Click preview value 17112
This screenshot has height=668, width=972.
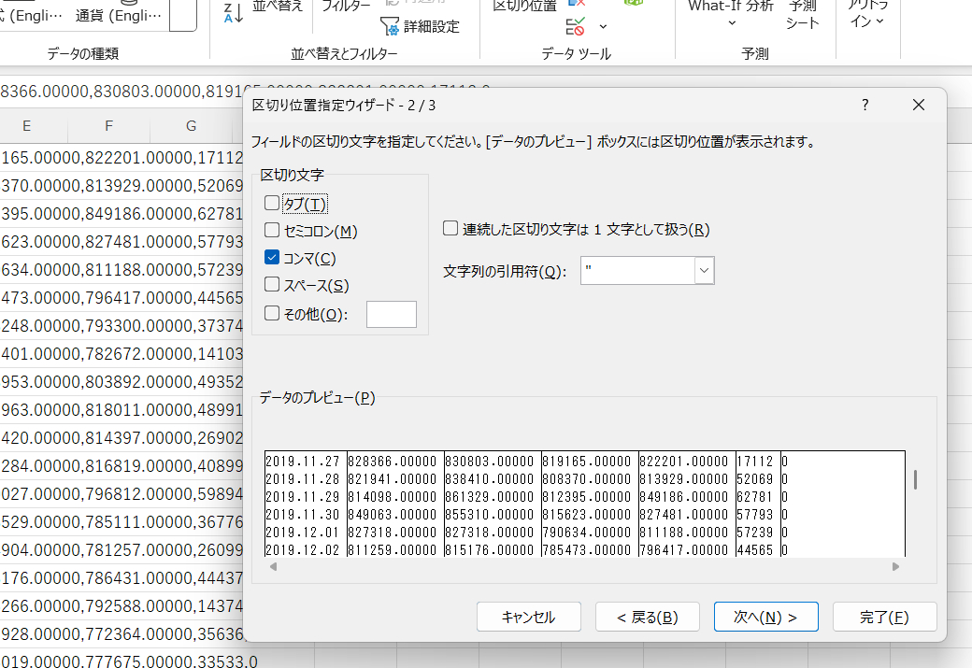tap(754, 462)
